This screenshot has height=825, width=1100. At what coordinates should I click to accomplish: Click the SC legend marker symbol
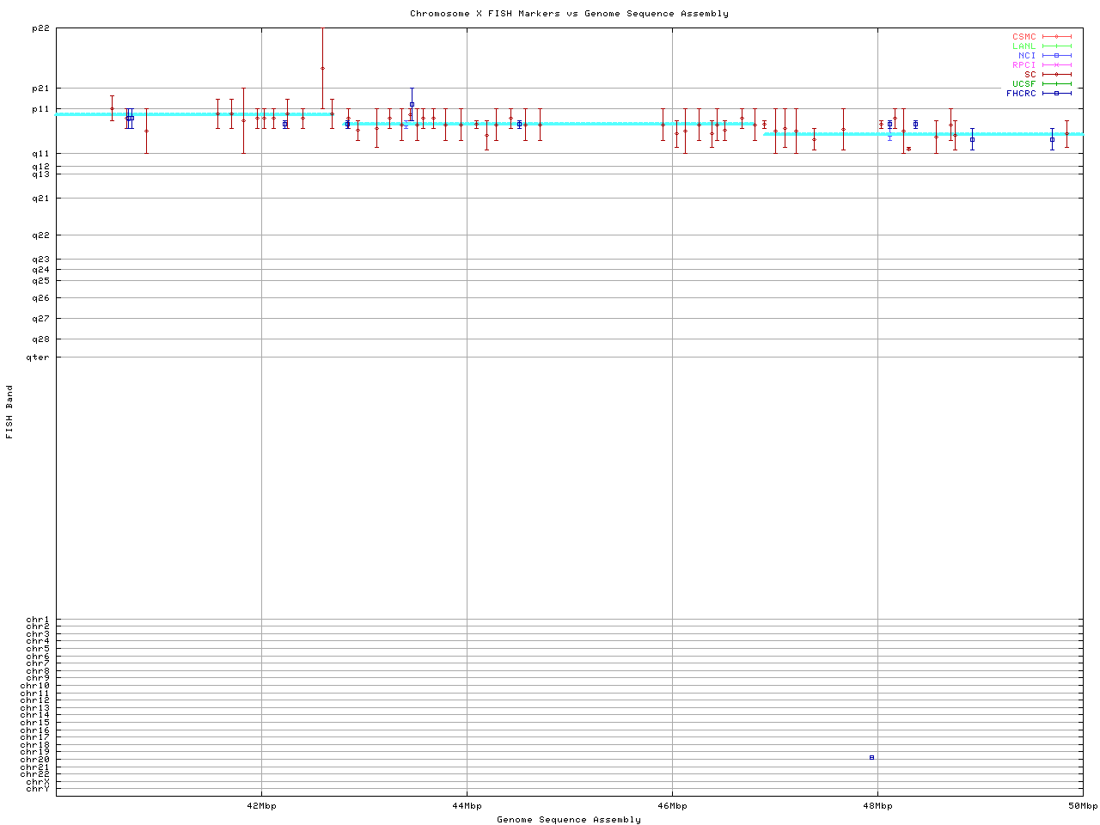pos(1056,75)
